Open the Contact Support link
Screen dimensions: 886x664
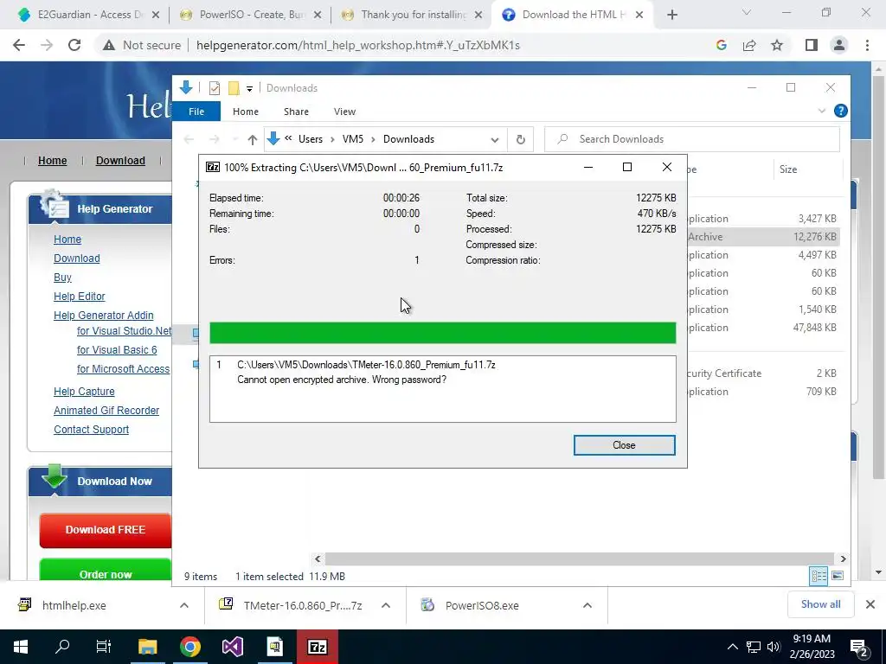[91, 429]
